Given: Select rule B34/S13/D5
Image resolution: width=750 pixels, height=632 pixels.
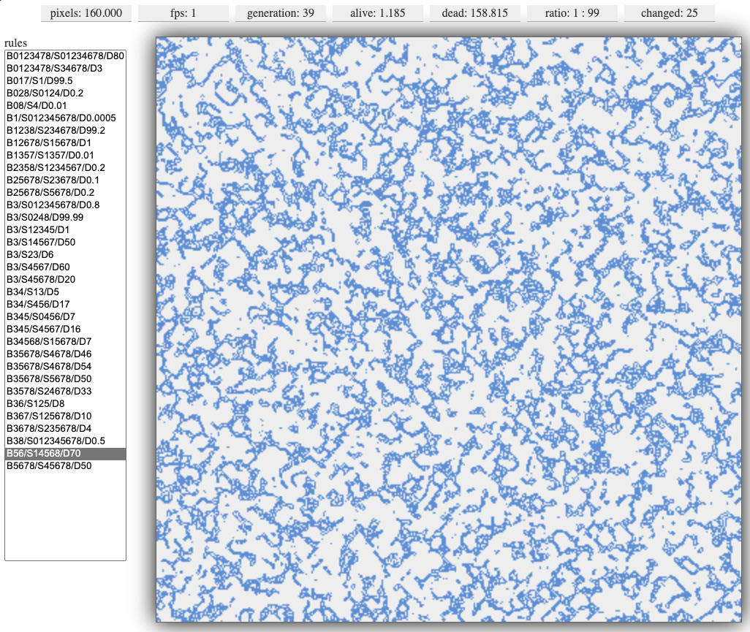Looking at the screenshot, I should click(x=66, y=292).
